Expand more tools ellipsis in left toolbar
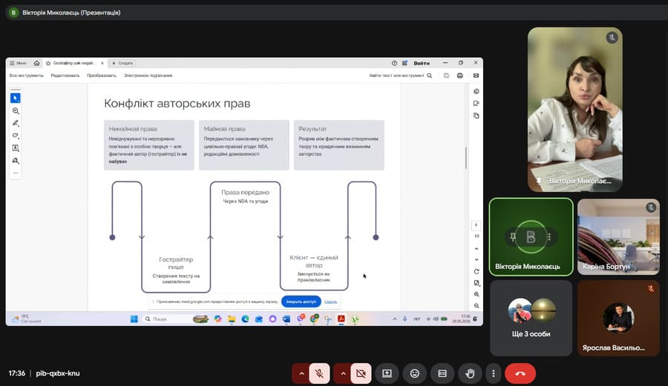Screen dimensions: 668x386 [x=16, y=173]
